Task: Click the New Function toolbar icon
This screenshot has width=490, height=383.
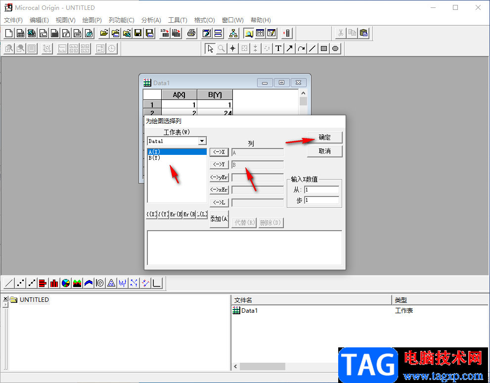Action: (66, 33)
